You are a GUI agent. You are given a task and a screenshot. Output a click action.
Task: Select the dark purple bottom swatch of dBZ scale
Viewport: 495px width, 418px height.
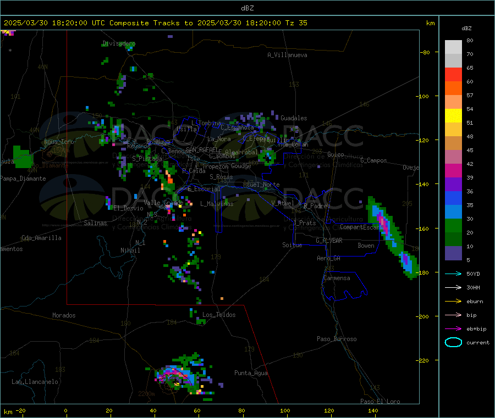tap(453, 253)
